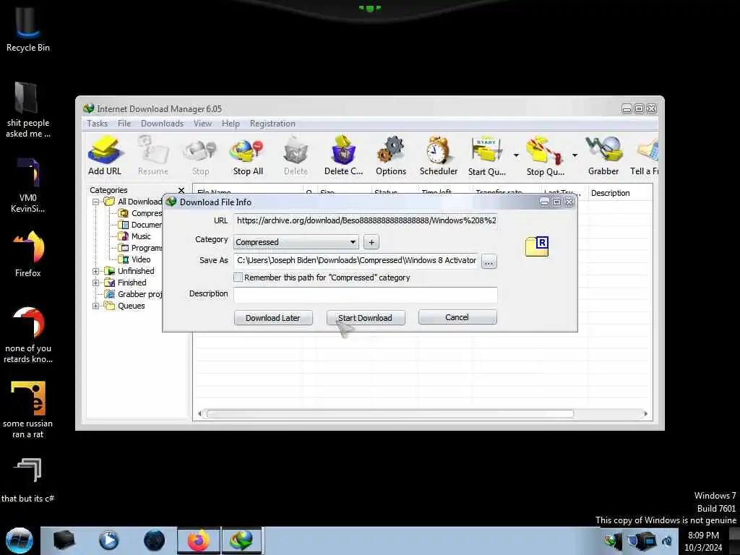740x555 pixels.
Task: Switch to Firefox in the taskbar
Action: (199, 541)
